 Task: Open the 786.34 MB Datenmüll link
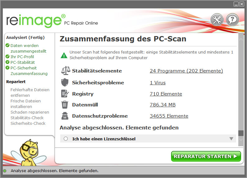coord(162,105)
